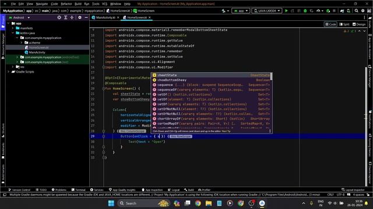Expand the ui.theme package

22,42
